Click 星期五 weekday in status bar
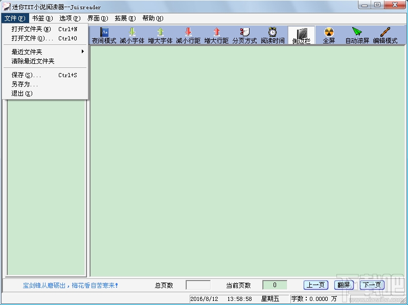Screen dimensions: 408x305 point(270,299)
